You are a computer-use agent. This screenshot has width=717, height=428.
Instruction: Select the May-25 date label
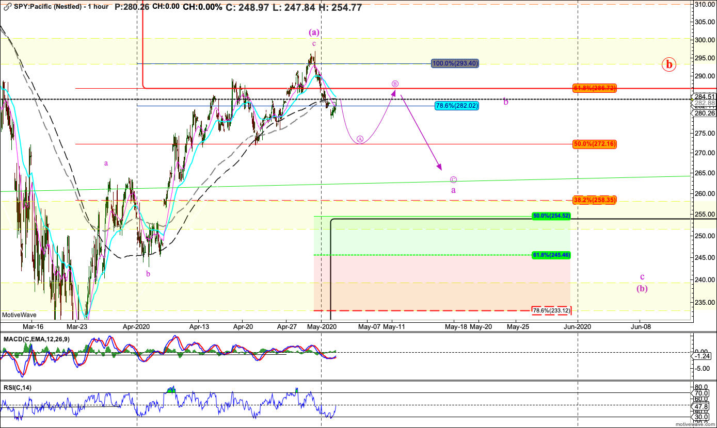point(518,326)
